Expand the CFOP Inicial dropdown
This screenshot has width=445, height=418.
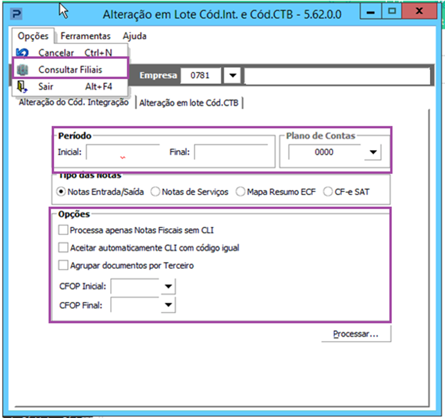[168, 287]
